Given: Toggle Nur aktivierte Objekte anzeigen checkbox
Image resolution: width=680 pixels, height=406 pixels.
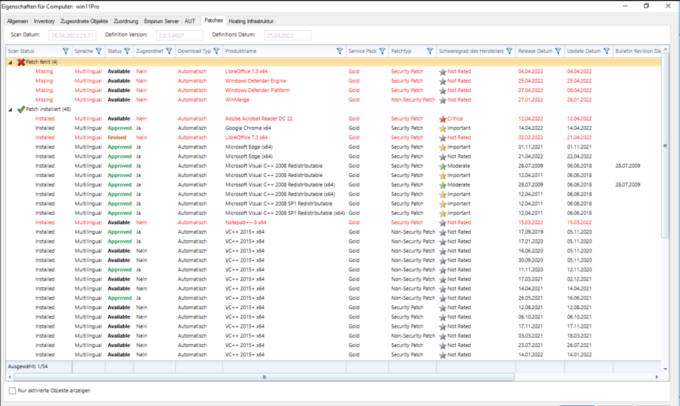Looking at the screenshot, I should [12, 391].
